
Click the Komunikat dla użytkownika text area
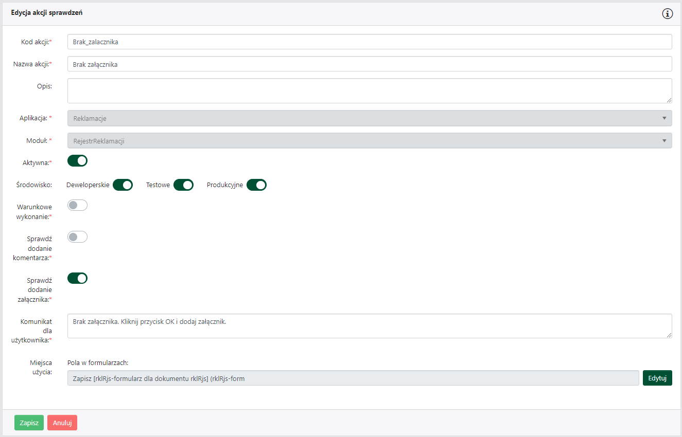coord(369,326)
